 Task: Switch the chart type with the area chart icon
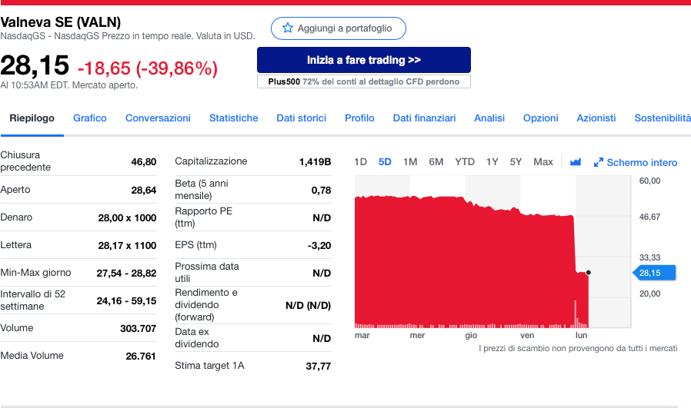(575, 162)
